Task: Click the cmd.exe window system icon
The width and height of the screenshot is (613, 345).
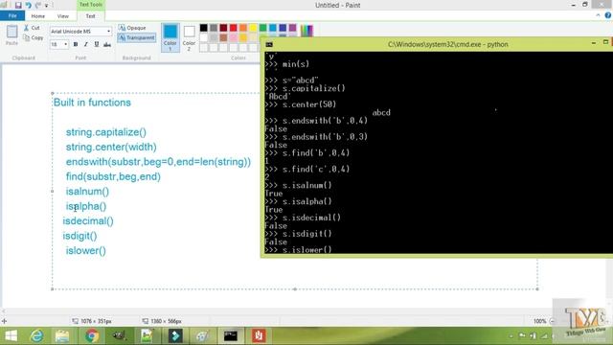Action: pos(269,44)
